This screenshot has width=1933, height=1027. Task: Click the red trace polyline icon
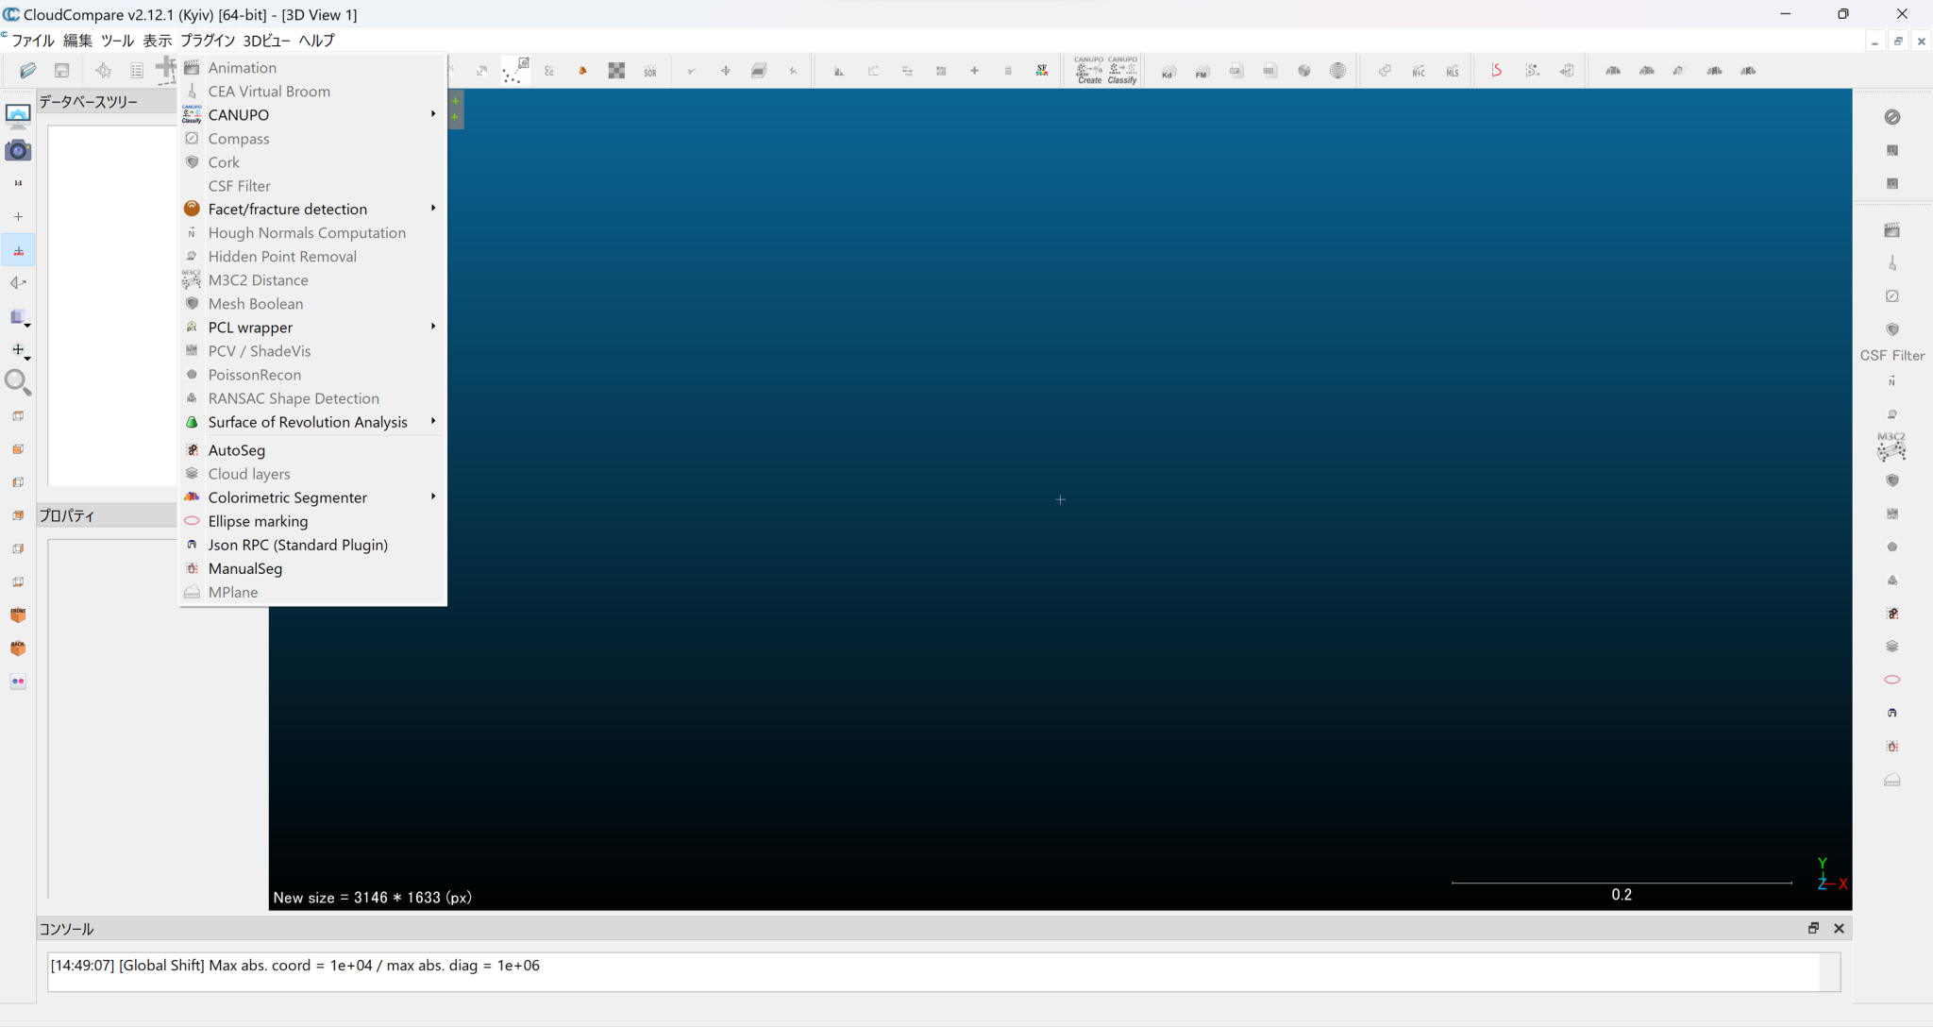click(1497, 71)
